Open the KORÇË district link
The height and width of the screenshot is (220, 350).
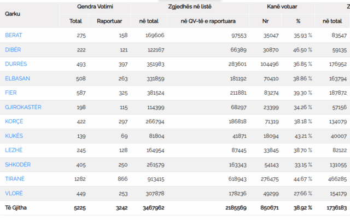[x=14, y=121]
